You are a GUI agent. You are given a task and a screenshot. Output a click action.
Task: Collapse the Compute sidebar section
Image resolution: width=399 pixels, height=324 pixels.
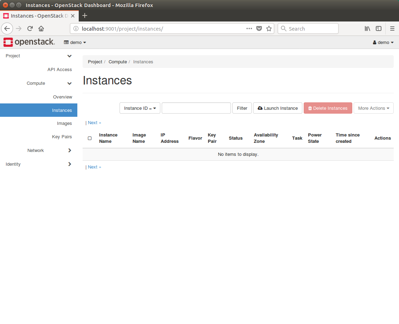pos(39,83)
